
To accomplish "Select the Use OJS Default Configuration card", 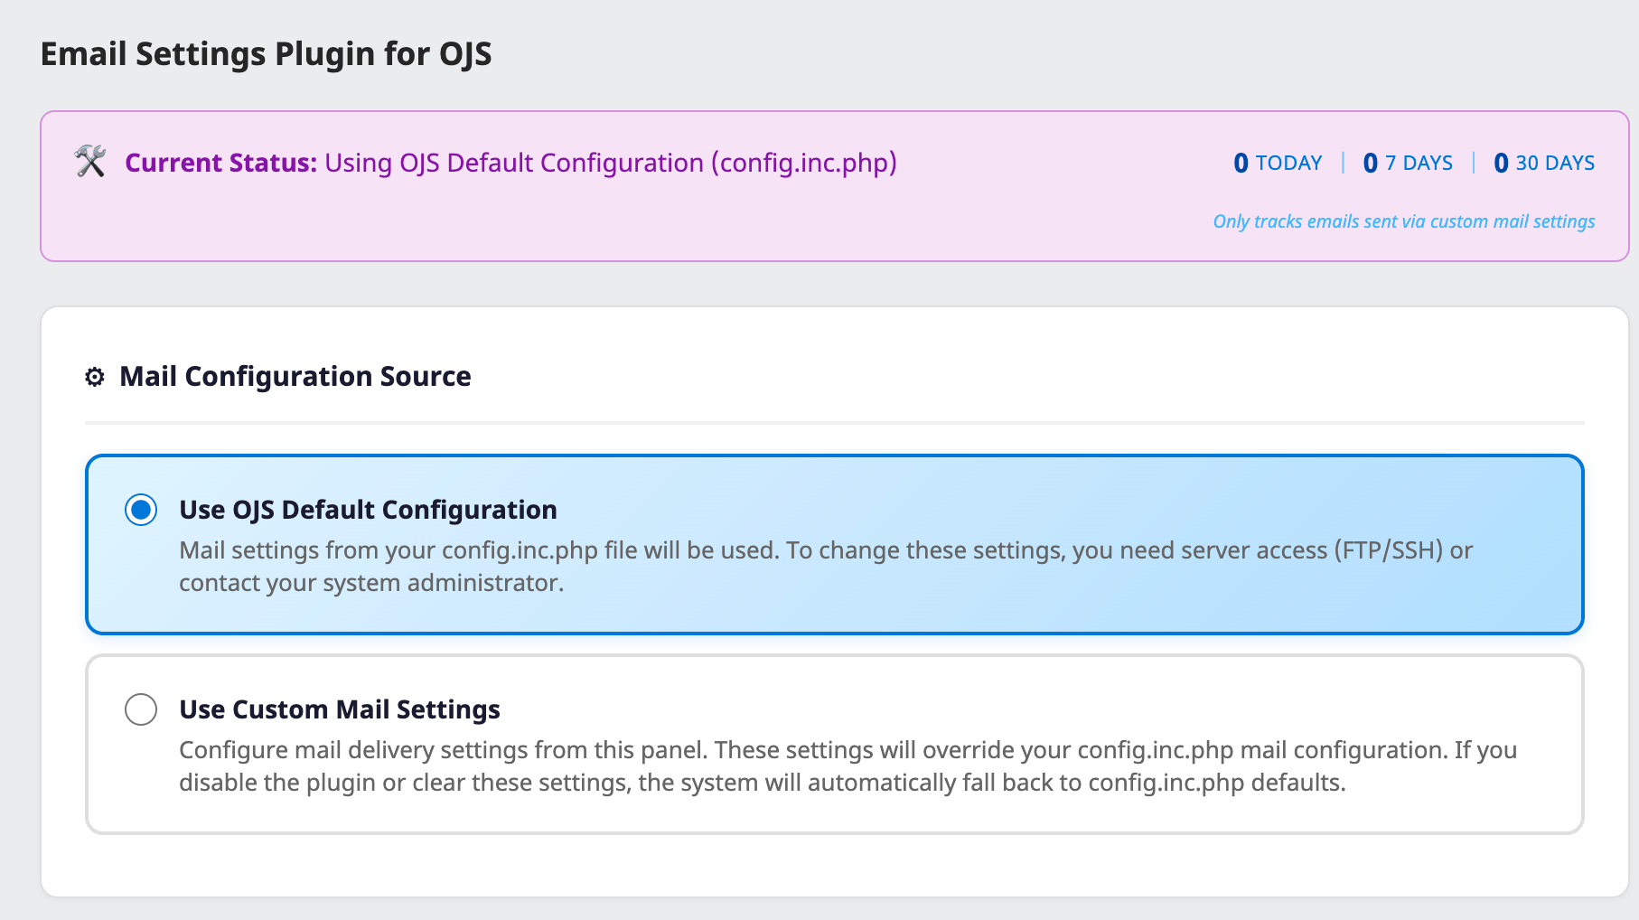I will (813, 542).
